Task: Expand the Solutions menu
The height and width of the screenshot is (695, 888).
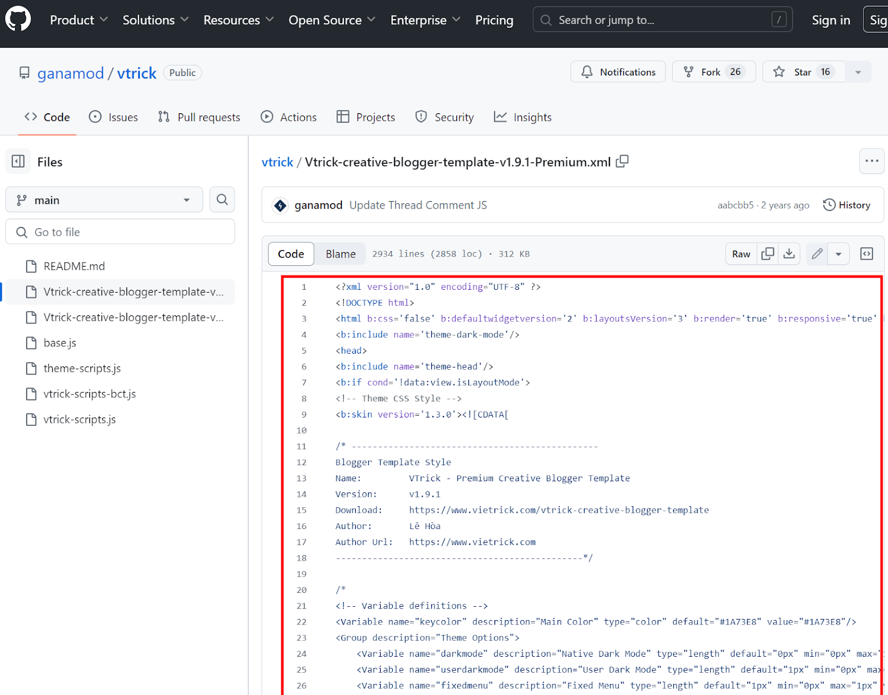Action: pyautogui.click(x=155, y=20)
